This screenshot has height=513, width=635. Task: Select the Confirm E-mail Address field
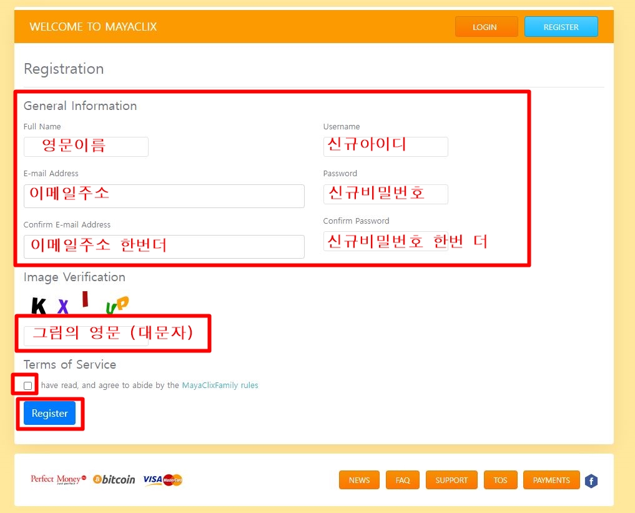(x=164, y=247)
